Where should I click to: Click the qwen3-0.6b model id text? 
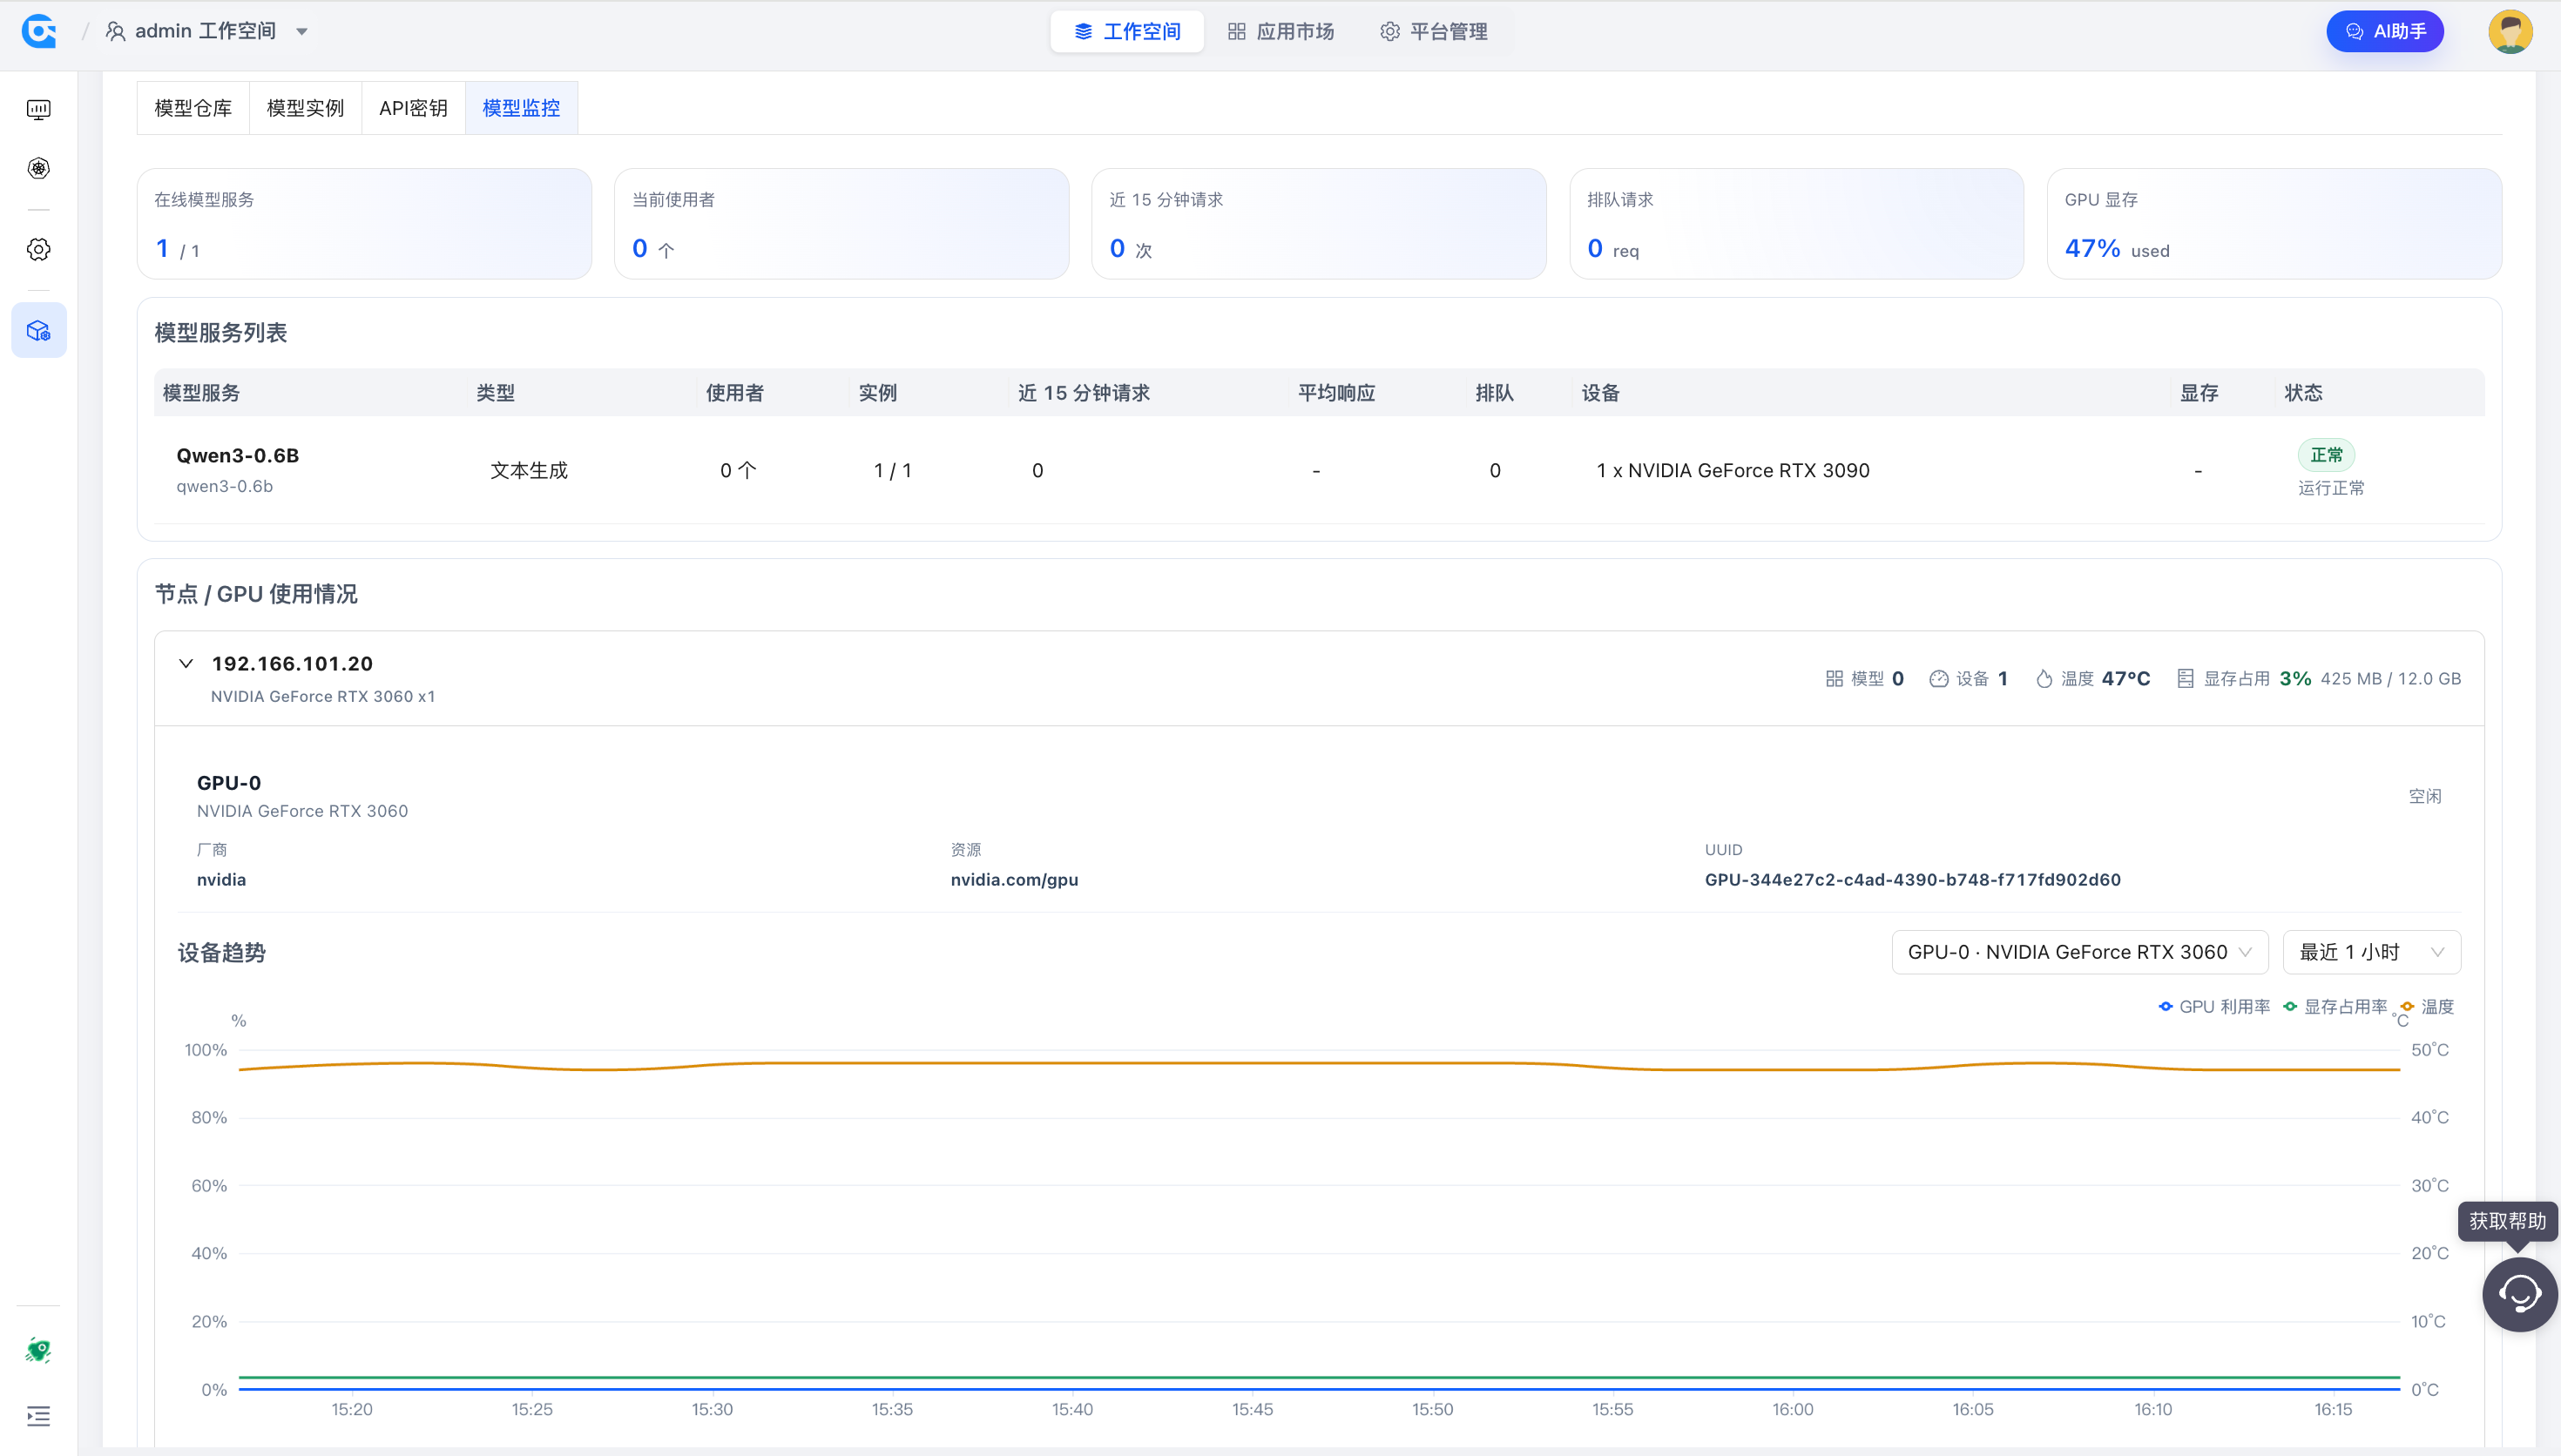[x=225, y=486]
